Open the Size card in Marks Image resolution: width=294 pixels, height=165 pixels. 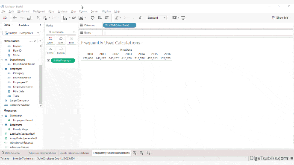pos(61,40)
